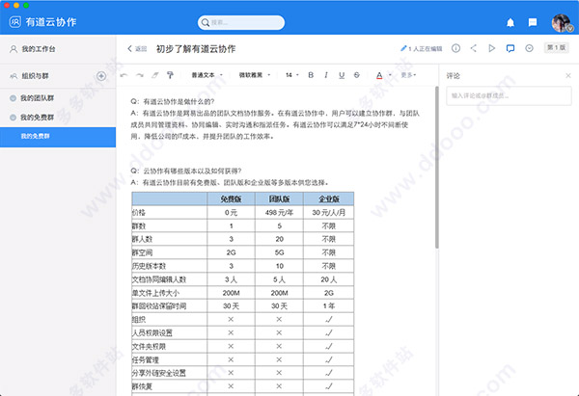Open font size dropdown 14
The width and height of the screenshot is (579, 396).
click(292, 75)
